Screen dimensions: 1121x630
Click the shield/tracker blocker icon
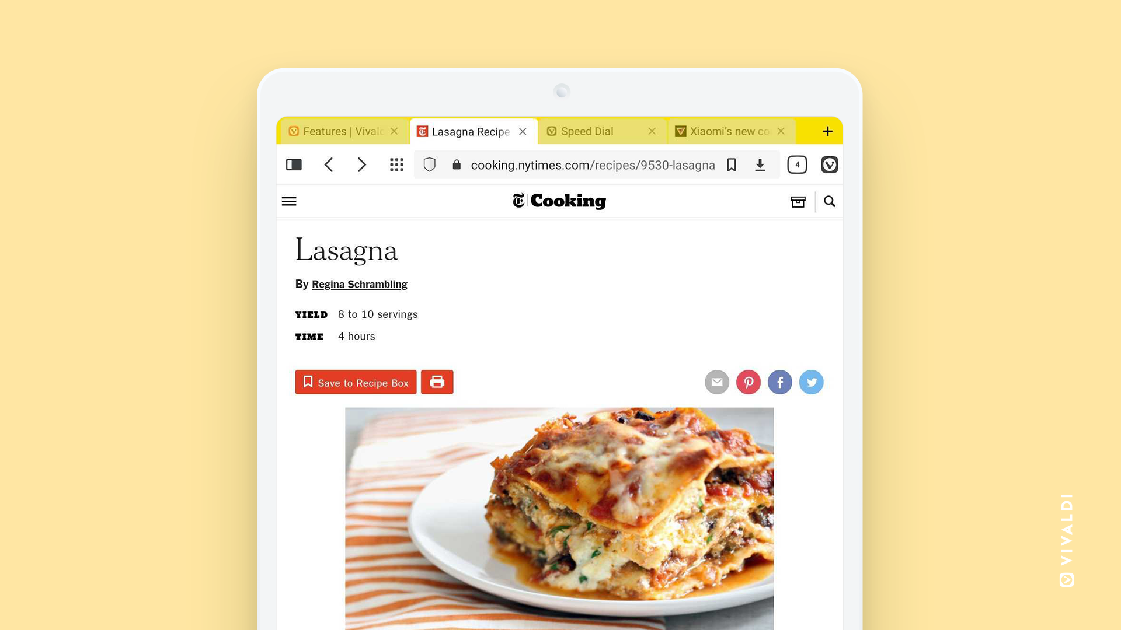(429, 164)
